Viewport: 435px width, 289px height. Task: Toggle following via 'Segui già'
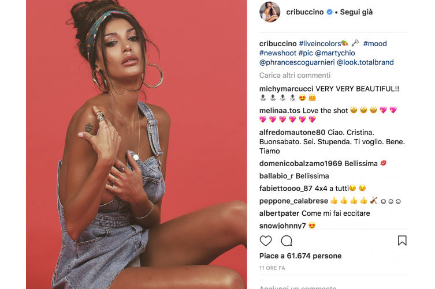(356, 12)
